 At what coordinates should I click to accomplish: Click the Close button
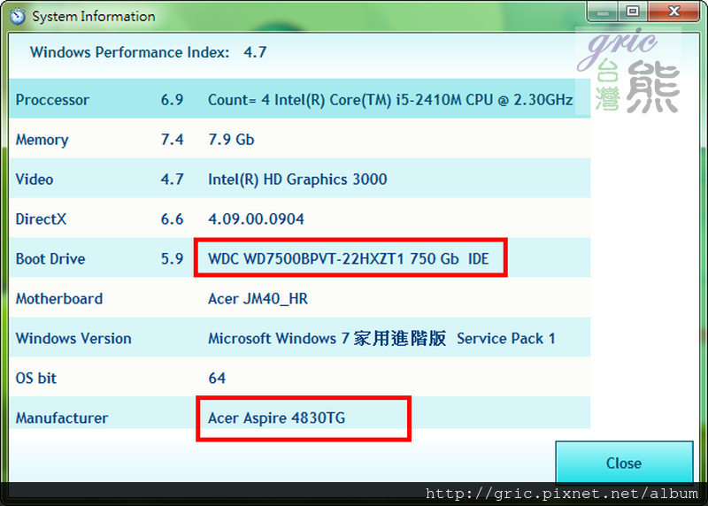(624, 463)
